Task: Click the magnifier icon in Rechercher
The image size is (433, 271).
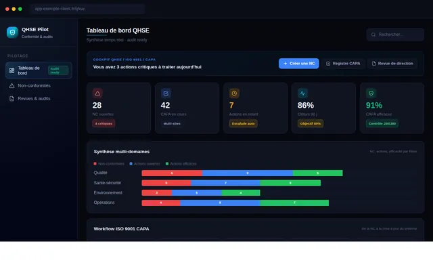Action: 373,35
